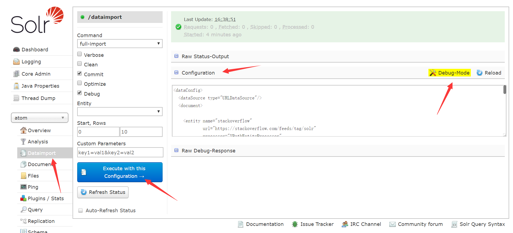Click Execute with this Configuration button
Viewport: 513px width, 233px height.
pyautogui.click(x=120, y=172)
